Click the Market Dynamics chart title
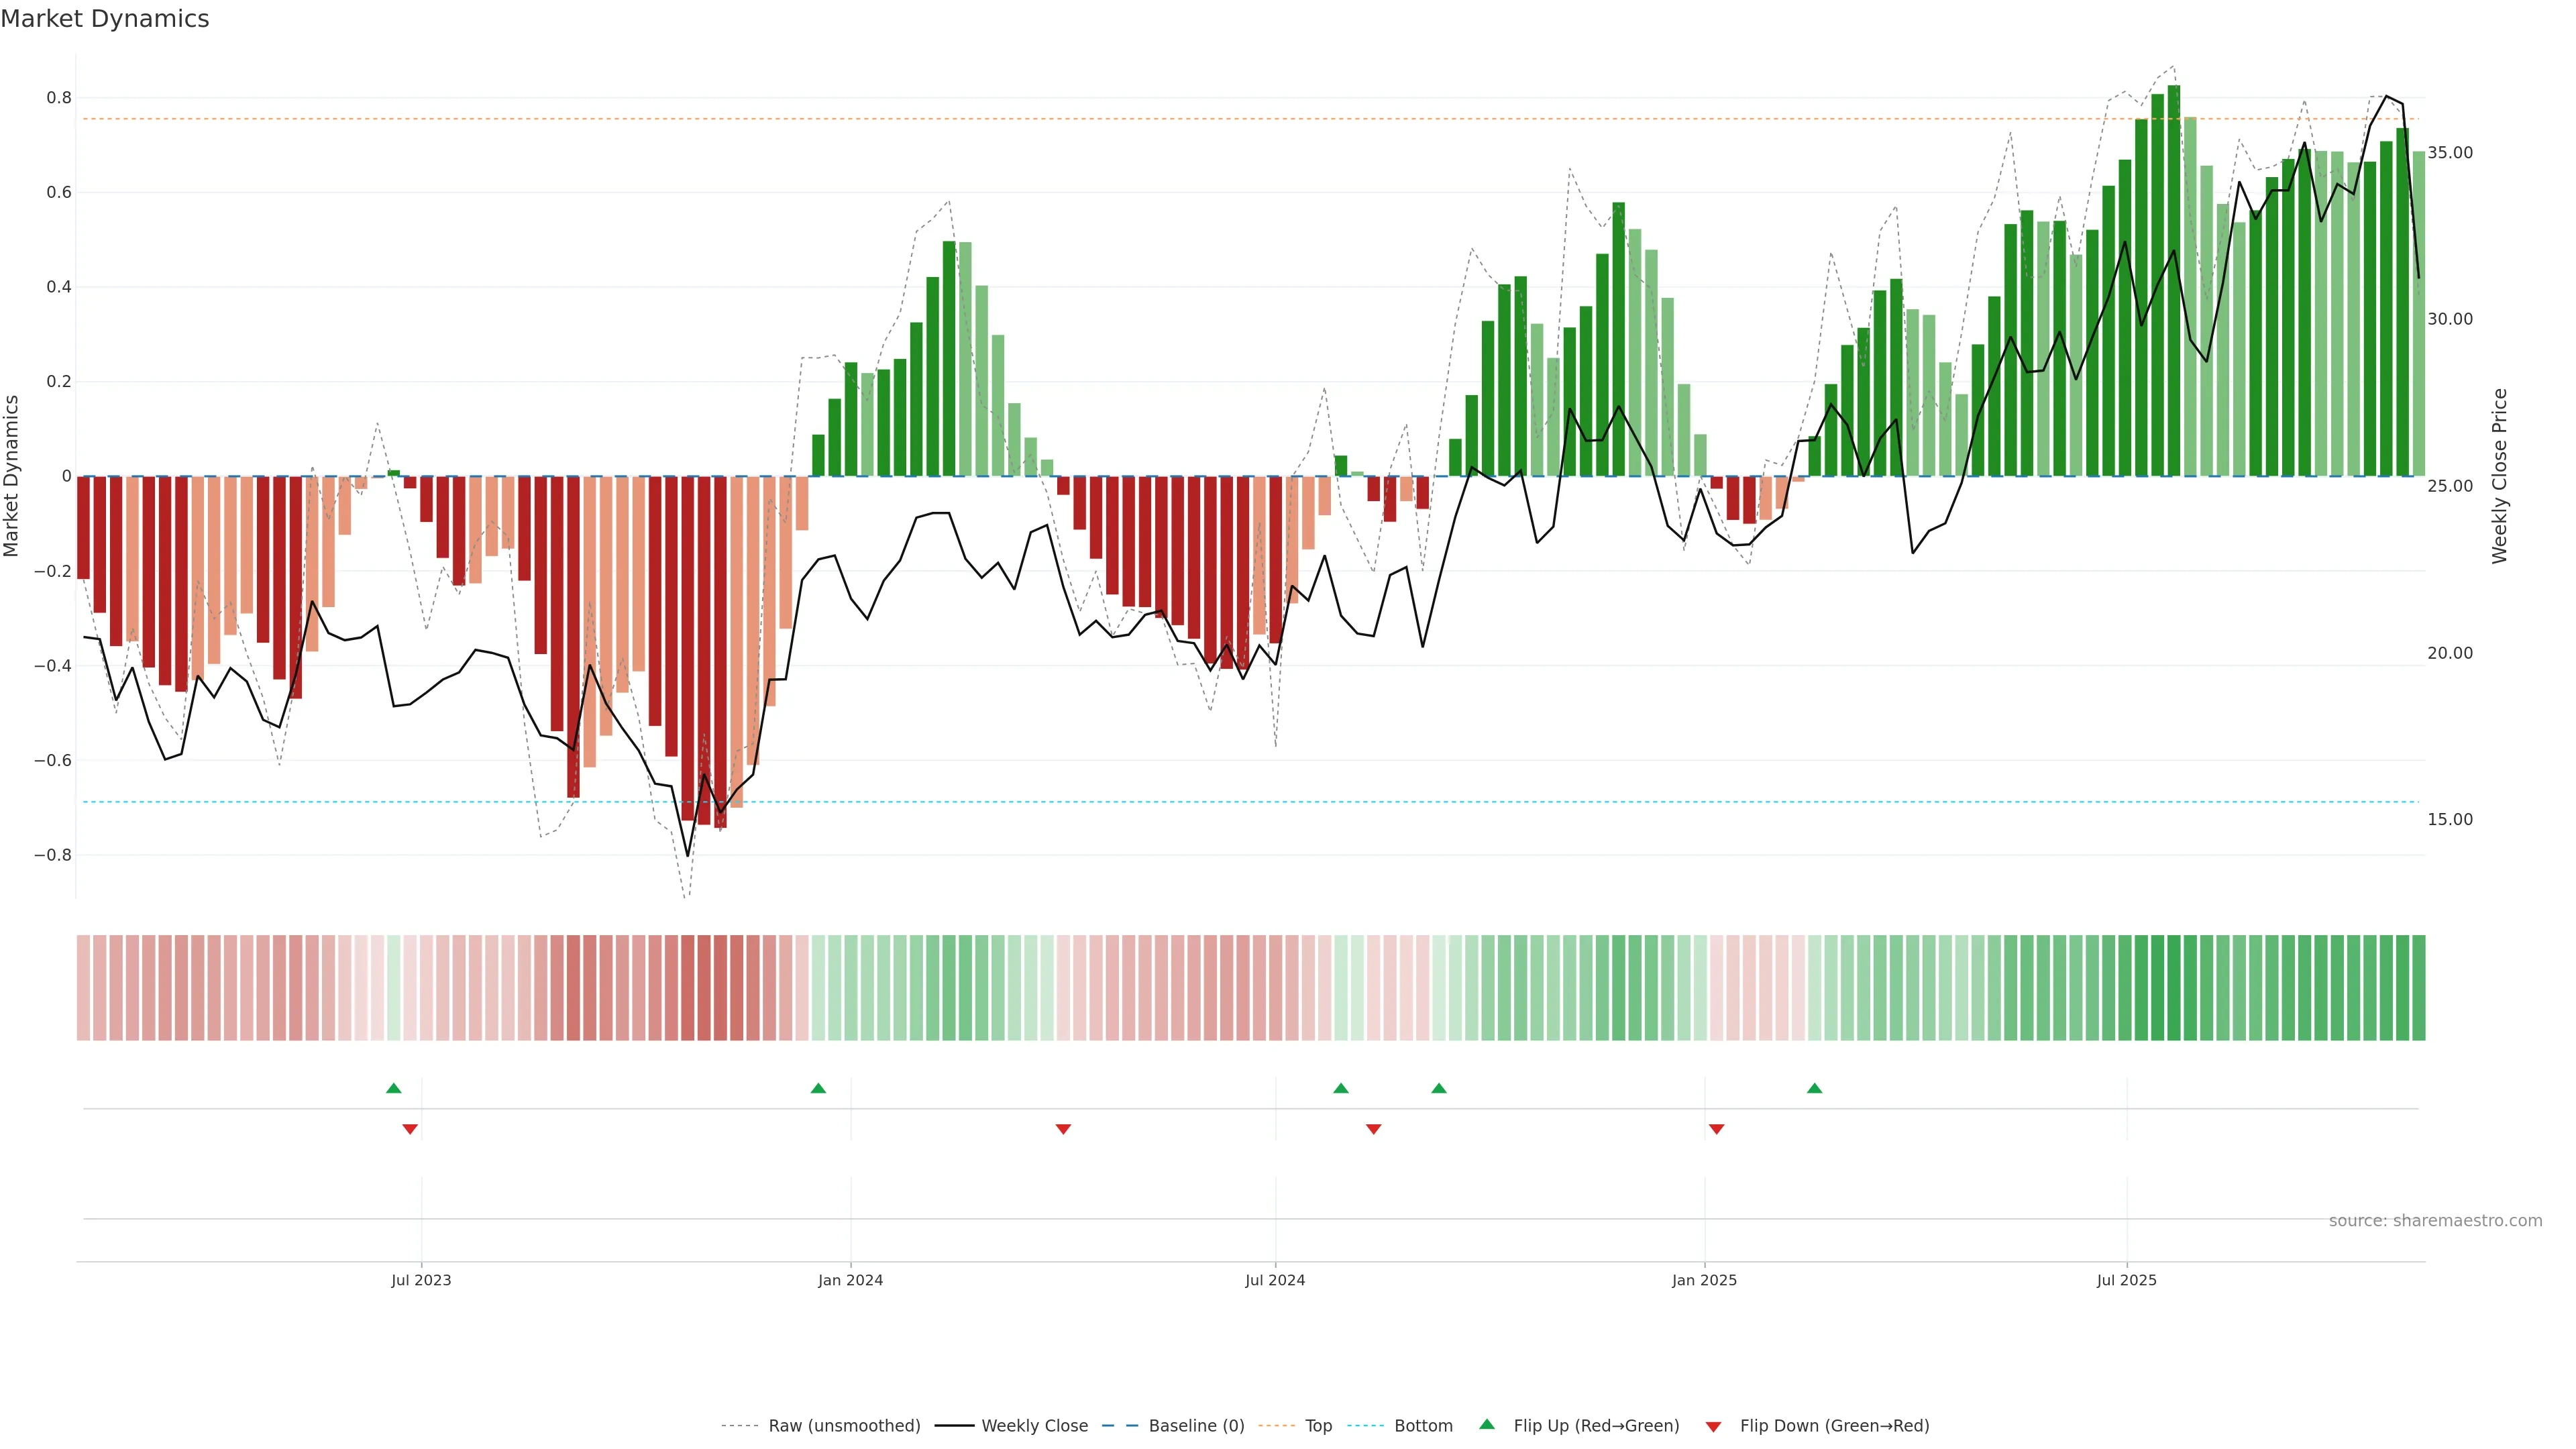 (x=105, y=19)
